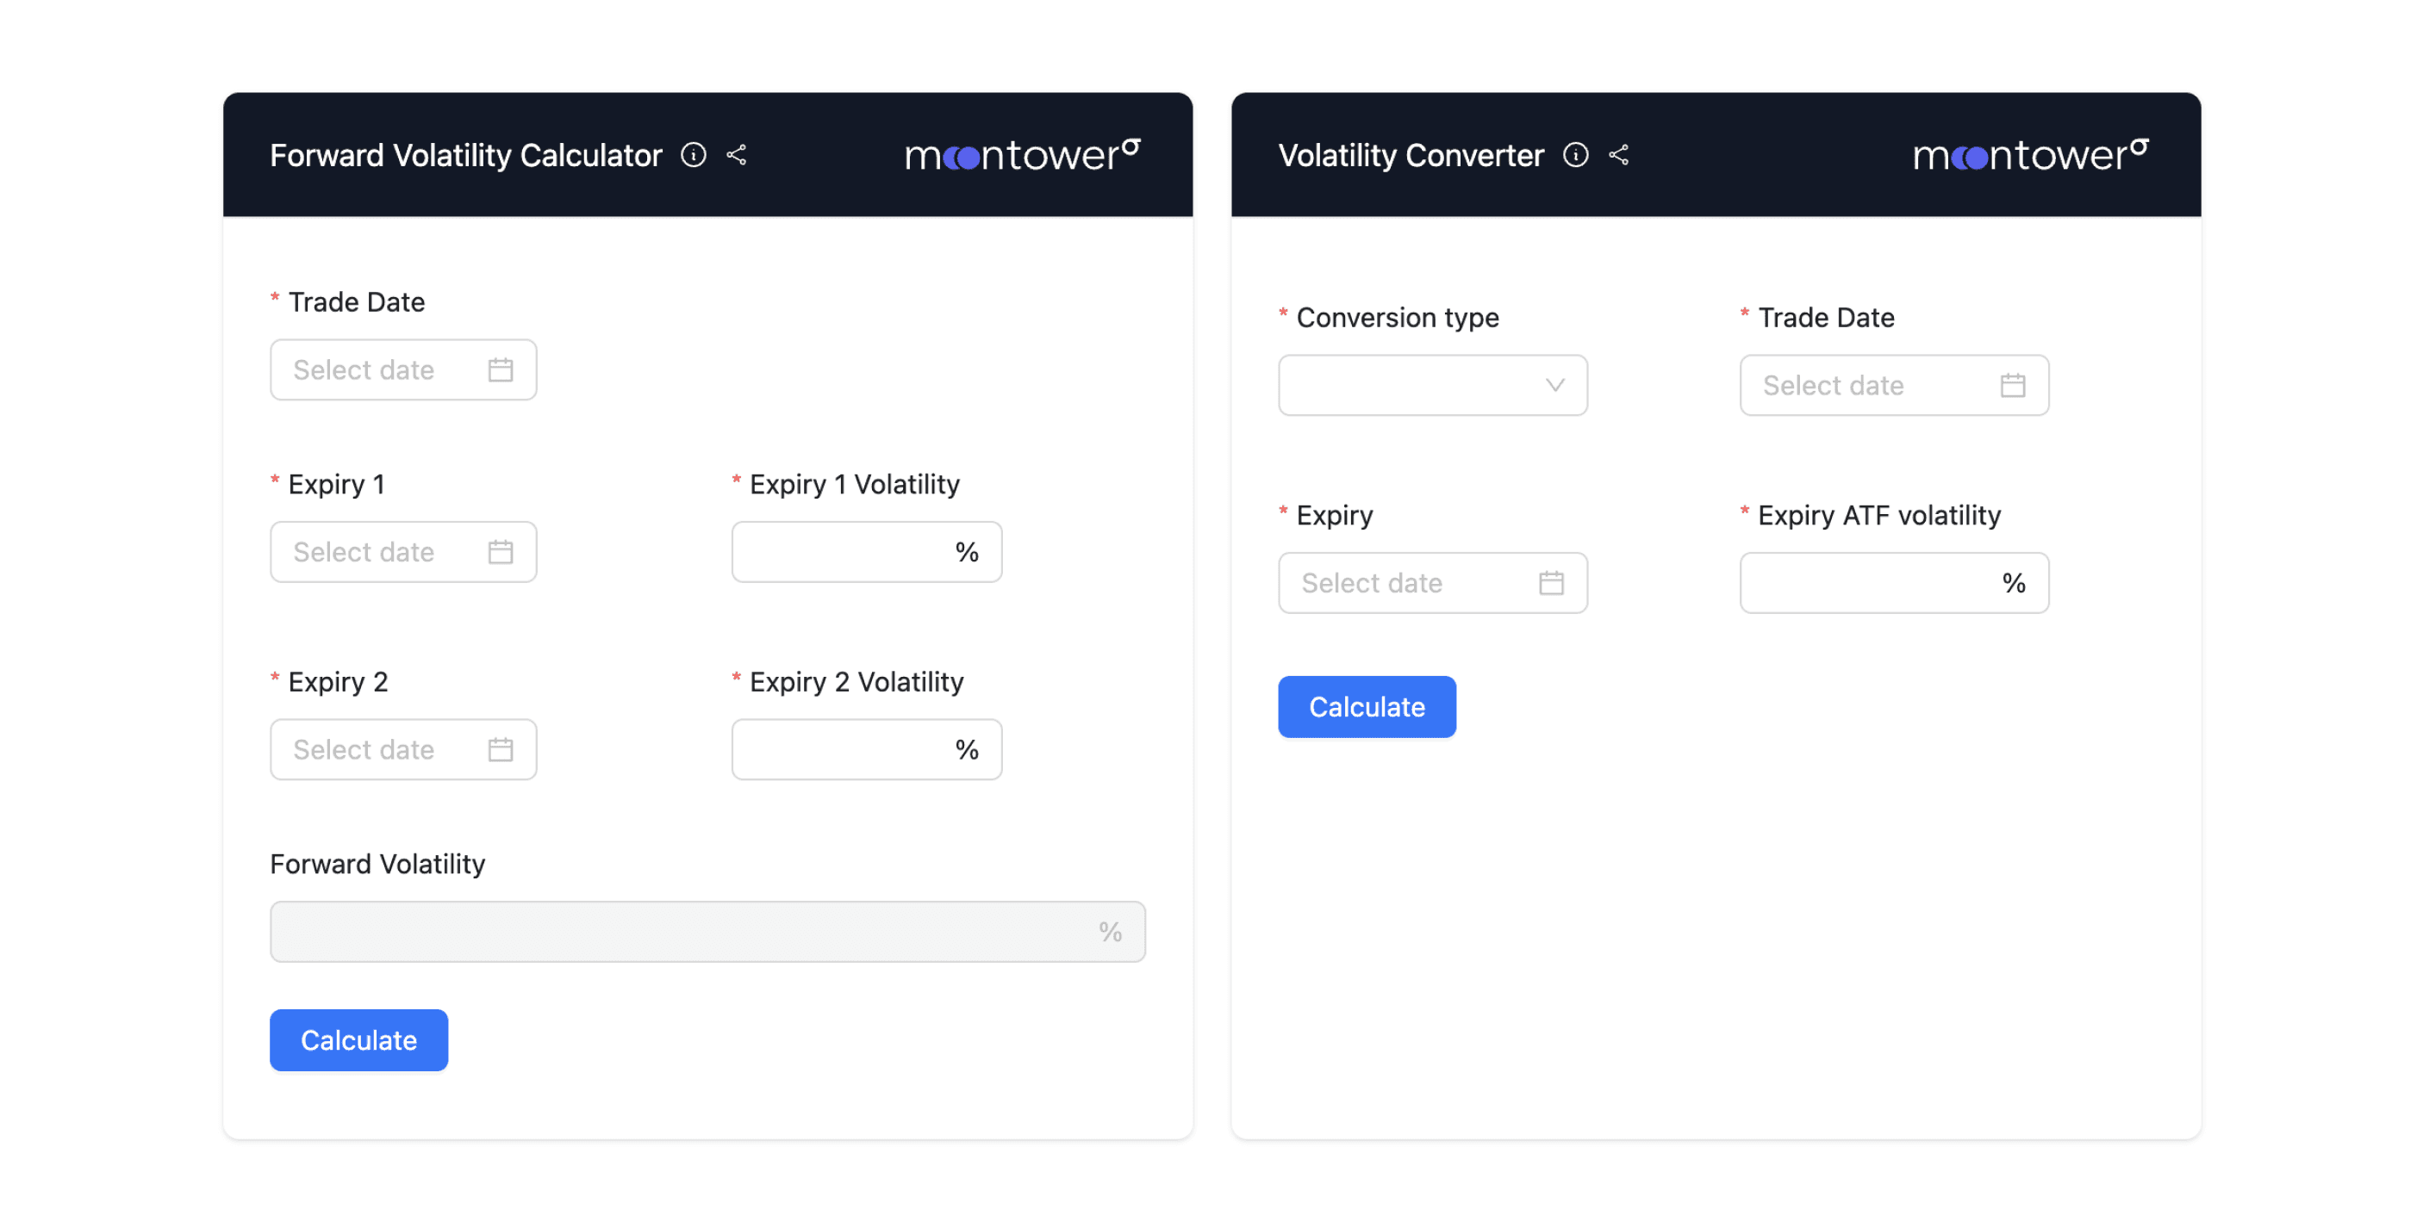This screenshot has width=2423, height=1228.
Task: Click calendar icon in Converter Trade Date field
Action: coord(2012,386)
